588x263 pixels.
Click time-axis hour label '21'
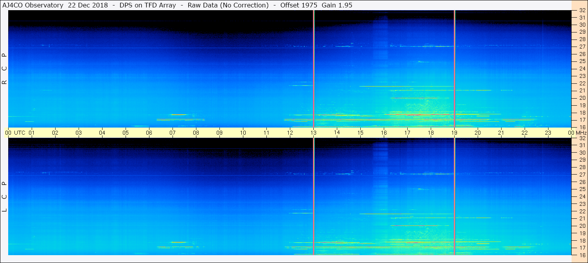[x=501, y=133]
